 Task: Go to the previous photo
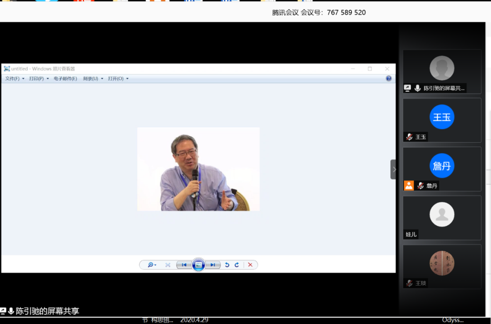[x=184, y=265]
